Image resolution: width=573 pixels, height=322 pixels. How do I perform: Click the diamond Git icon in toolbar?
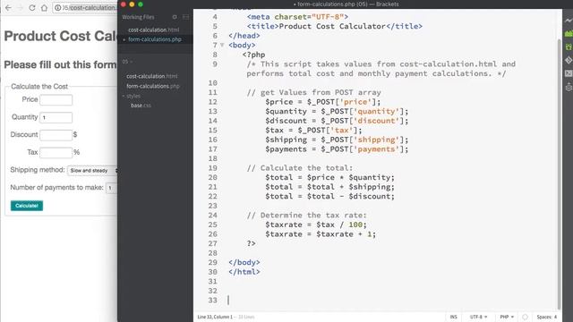click(x=569, y=60)
